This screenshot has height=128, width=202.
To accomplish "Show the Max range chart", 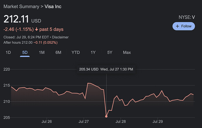I will click(x=127, y=53).
